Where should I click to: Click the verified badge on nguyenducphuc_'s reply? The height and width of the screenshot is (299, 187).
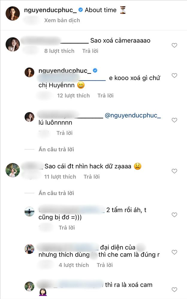coord(95,70)
